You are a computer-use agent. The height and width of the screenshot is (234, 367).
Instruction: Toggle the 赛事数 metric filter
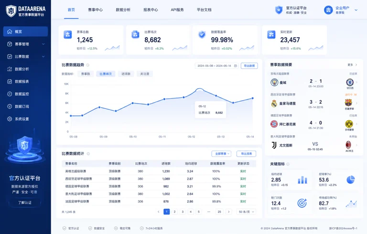86,74
